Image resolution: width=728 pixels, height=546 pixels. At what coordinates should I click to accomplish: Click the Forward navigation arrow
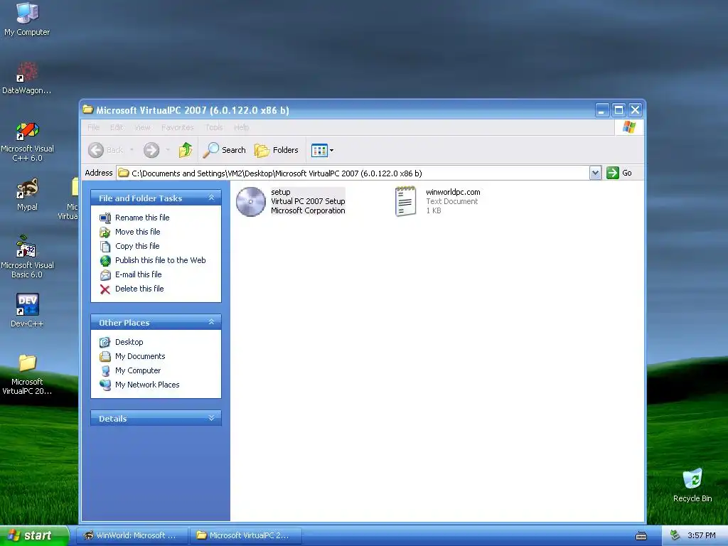(151, 150)
